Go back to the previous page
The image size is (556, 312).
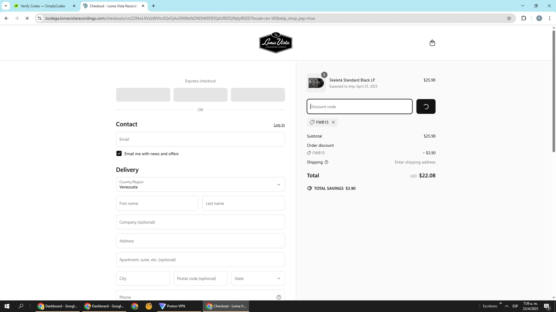pyautogui.click(x=6, y=18)
